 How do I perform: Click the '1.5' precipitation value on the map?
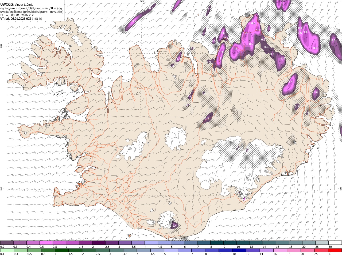coord(306,32)
